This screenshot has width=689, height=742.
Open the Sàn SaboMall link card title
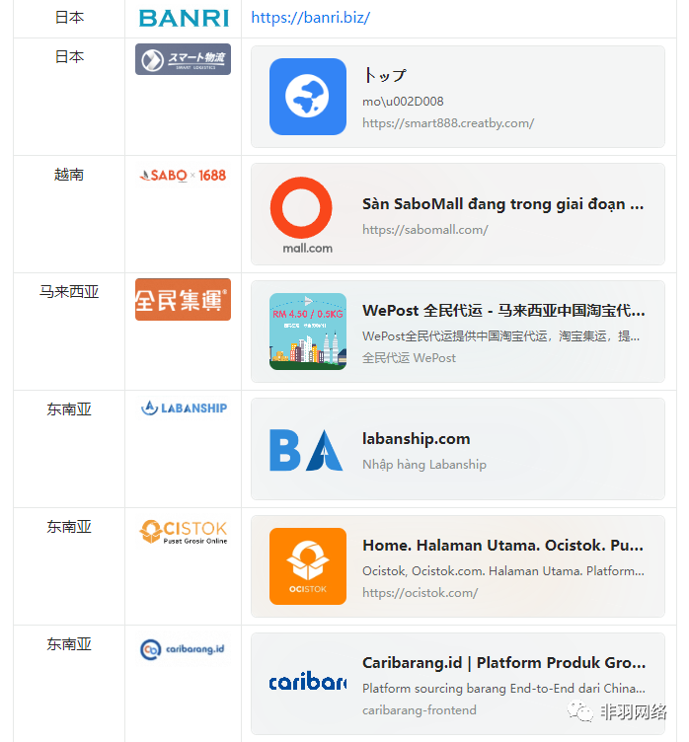coord(502,204)
